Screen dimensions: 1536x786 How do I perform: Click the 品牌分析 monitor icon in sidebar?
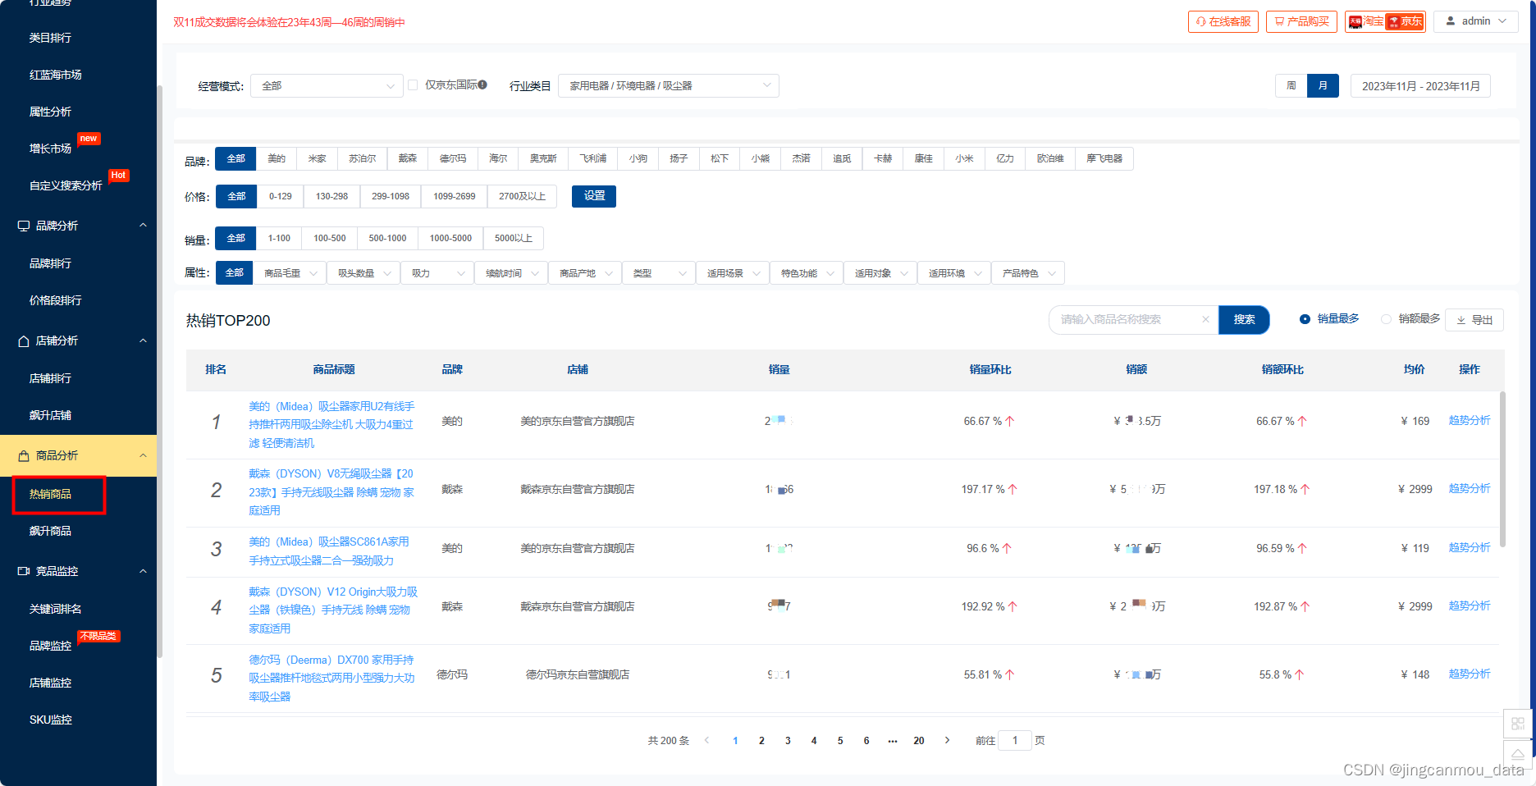[24, 226]
